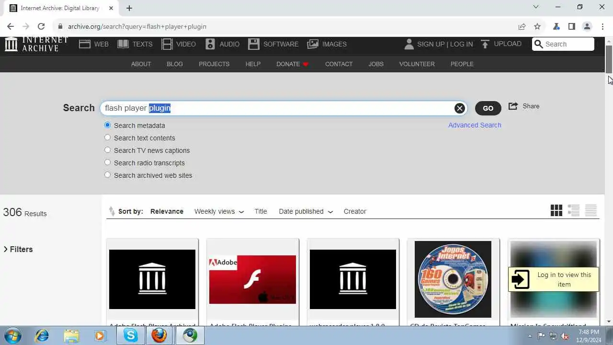This screenshot has height=345, width=613.
Task: Open the Jobs menu item
Action: coord(376,64)
